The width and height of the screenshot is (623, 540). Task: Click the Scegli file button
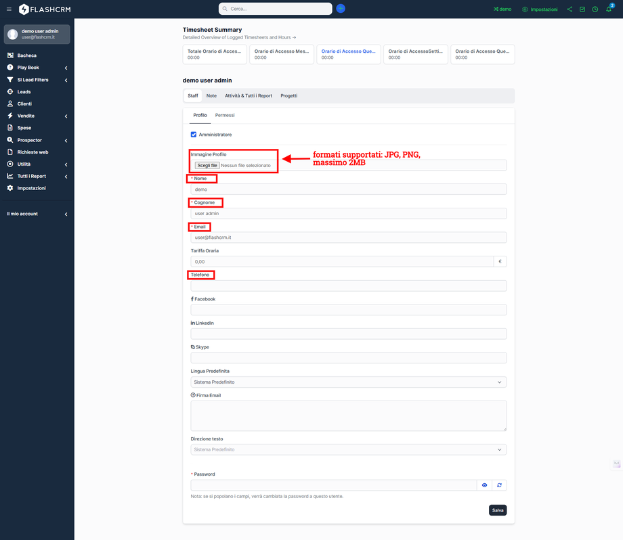207,166
